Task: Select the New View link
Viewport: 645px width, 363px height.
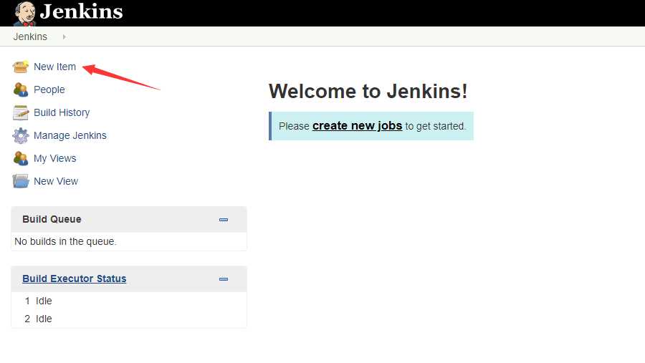Action: 56,181
